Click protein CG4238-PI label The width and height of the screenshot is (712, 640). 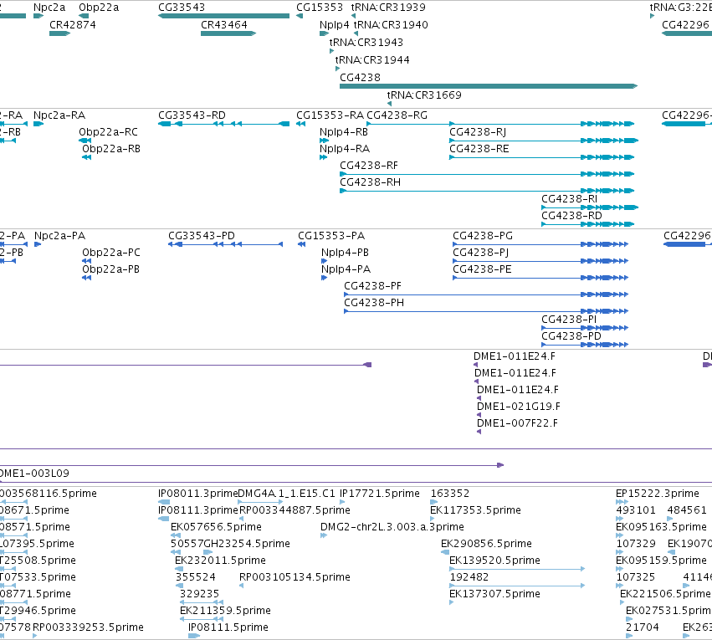569,319
